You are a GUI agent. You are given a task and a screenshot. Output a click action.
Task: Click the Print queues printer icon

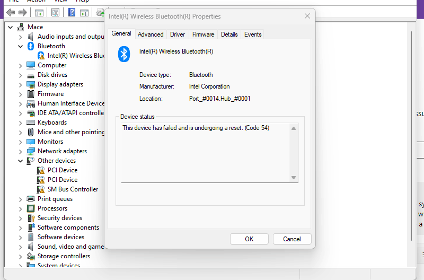31,199
